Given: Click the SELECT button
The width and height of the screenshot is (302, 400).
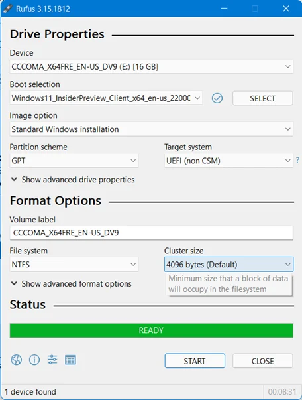Looking at the screenshot, I should tap(262, 98).
